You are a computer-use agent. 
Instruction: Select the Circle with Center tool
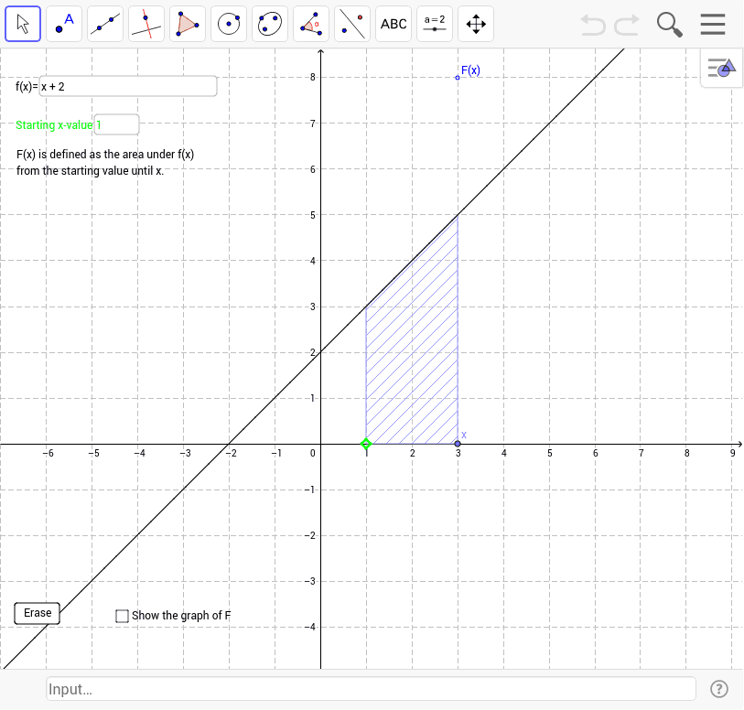(x=229, y=24)
